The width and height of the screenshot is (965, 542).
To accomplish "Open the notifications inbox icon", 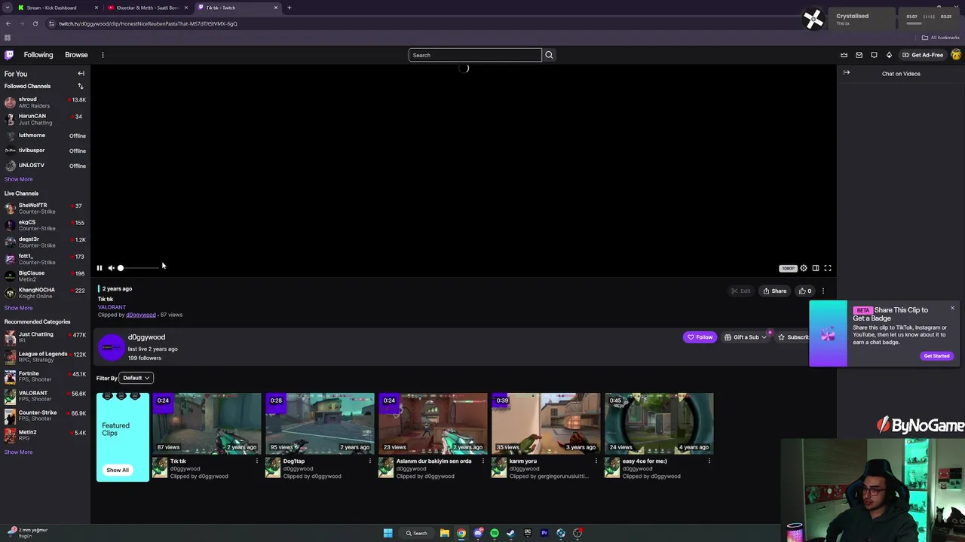I will pyautogui.click(x=859, y=55).
